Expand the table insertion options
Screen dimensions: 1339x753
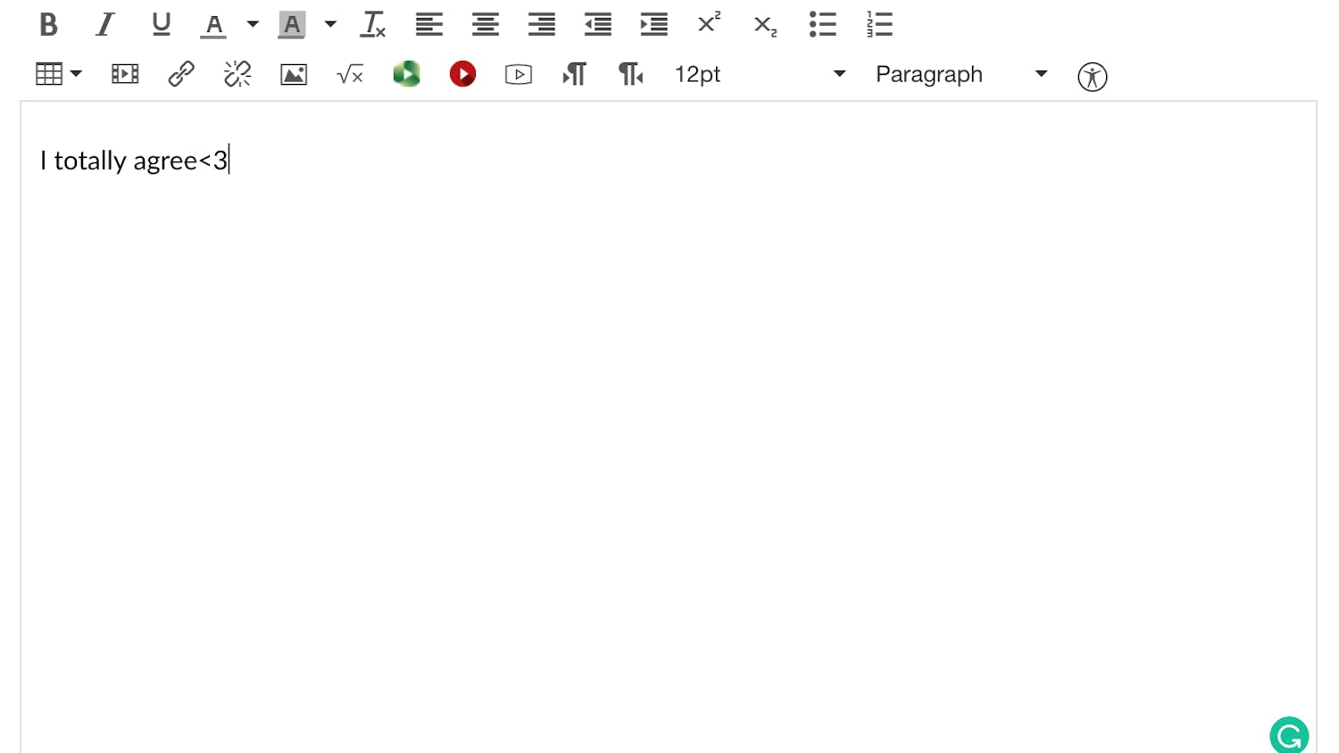[x=77, y=74]
